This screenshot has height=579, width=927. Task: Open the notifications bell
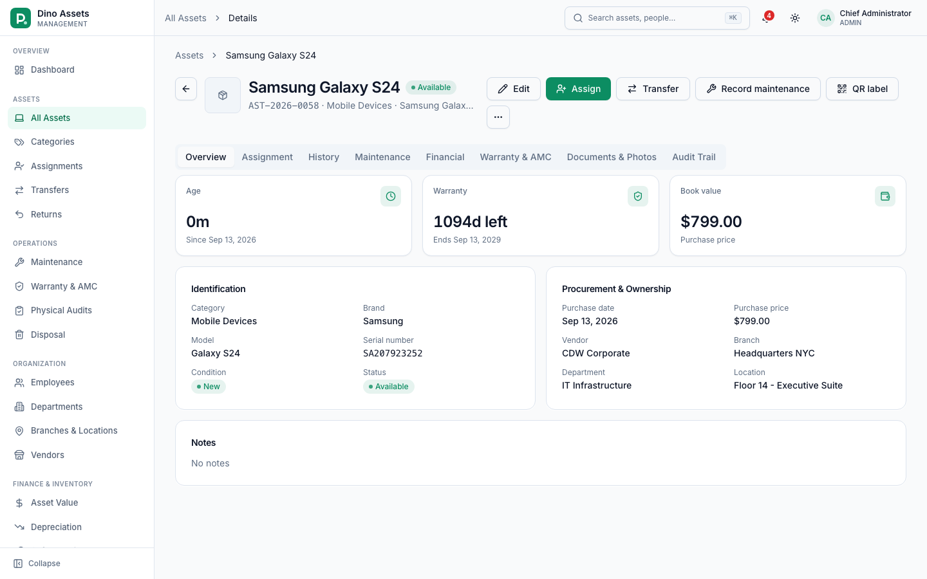tap(766, 18)
